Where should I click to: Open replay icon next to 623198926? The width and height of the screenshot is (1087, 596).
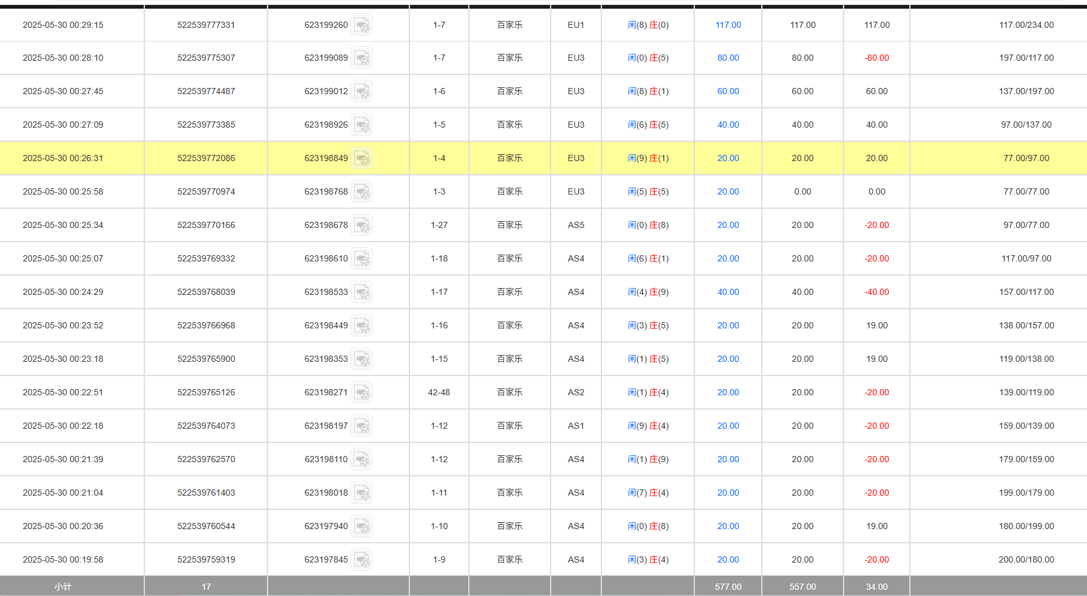point(362,125)
